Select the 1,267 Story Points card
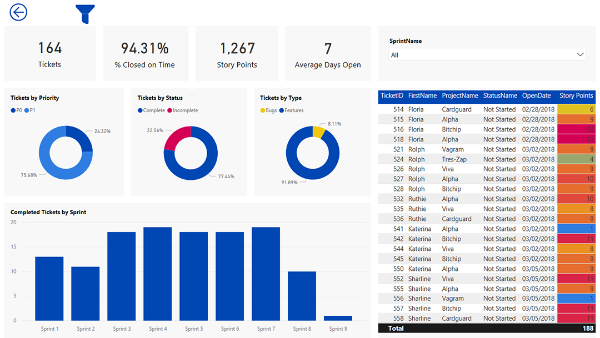Image resolution: width=600 pixels, height=338 pixels. click(x=237, y=53)
